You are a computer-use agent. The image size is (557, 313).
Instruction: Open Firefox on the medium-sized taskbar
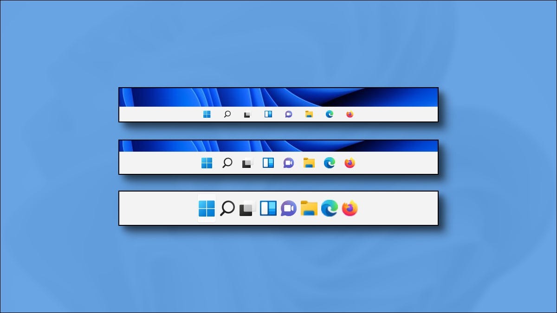[350, 163]
